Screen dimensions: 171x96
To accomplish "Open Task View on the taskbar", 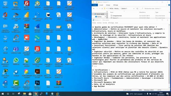I will [x=13, y=94].
